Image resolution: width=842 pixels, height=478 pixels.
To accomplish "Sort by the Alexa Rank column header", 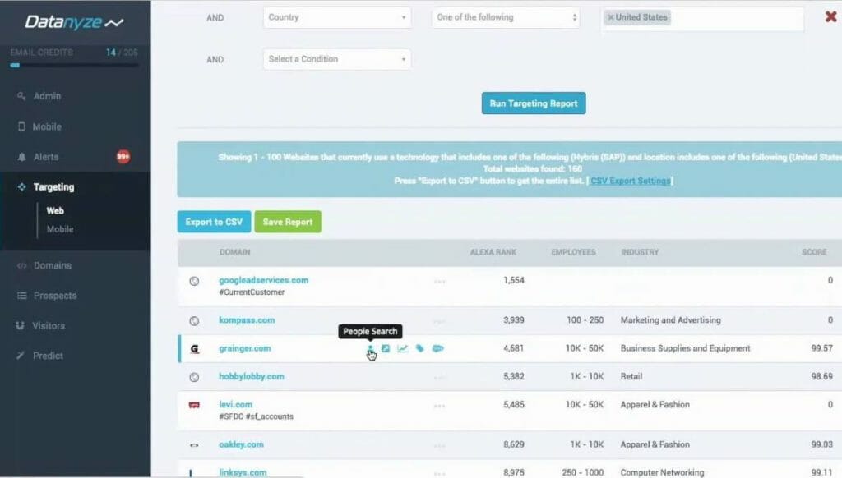I will pos(493,252).
